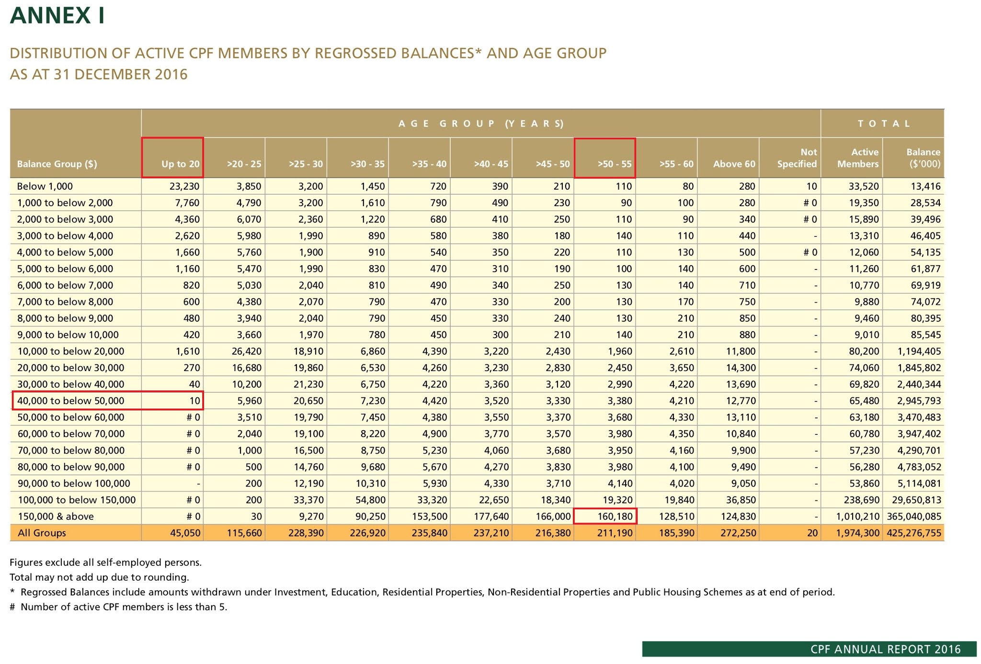Viewport: 981px width, 664px height.
Task: Select the 'Active Members' total column header
Action: pyautogui.click(x=857, y=158)
